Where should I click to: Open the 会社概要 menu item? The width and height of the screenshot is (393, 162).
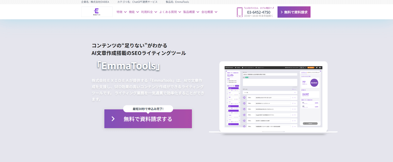pos(207,12)
